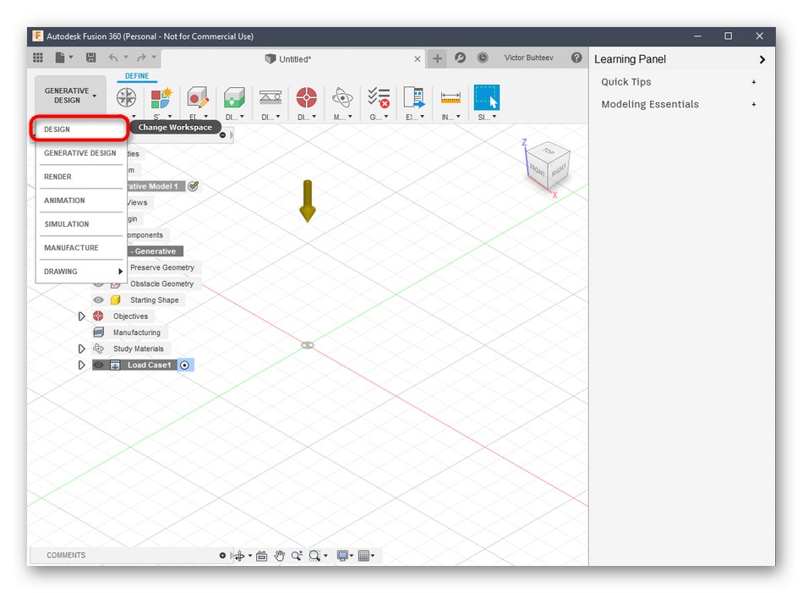Image resolution: width=803 pixels, height=593 pixels.
Task: Select the Design Conditions constraint icon
Action: point(270,97)
